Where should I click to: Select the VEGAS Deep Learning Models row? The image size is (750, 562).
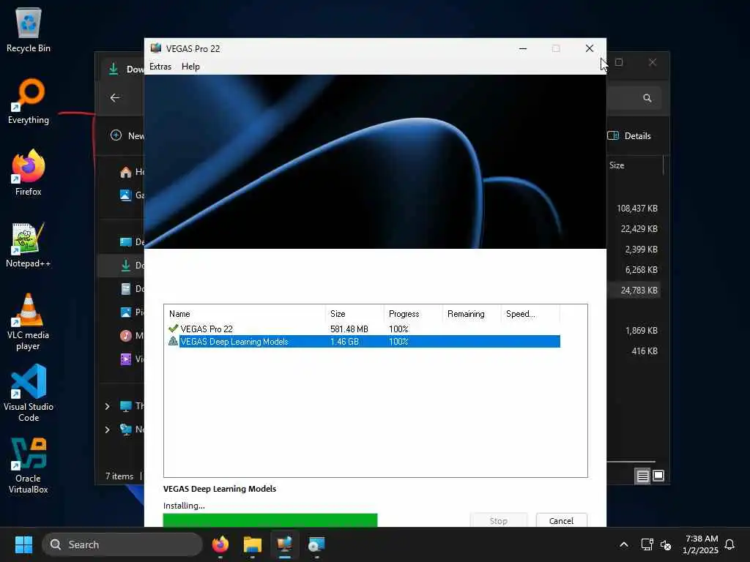click(x=363, y=341)
